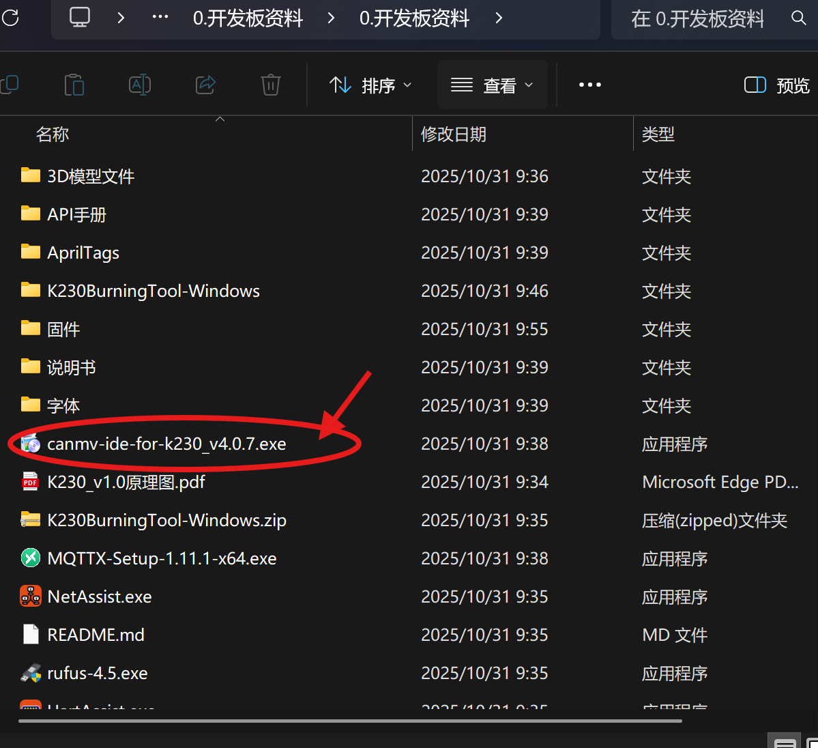Viewport: 818px width, 748px height.
Task: Select the NetAssist.exe application icon
Action: pyautogui.click(x=30, y=596)
